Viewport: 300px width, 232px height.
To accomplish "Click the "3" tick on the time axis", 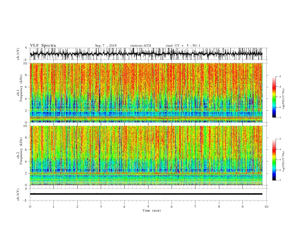I will (x=101, y=207).
